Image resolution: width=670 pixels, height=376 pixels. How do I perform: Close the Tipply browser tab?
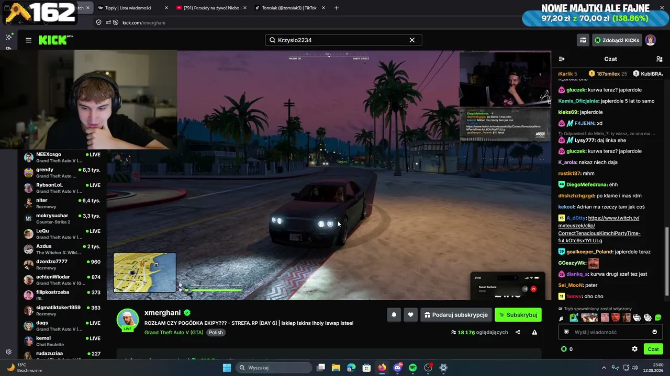coord(166,8)
